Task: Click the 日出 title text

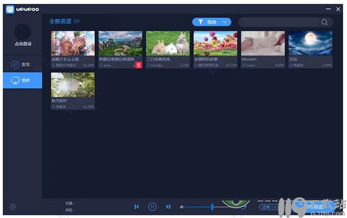Action: click(293, 59)
